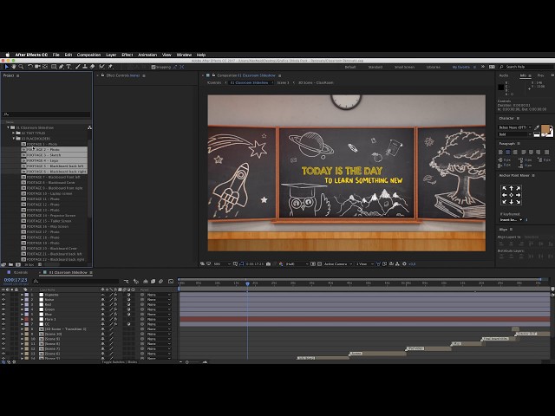
Task: Click center text alignment in Paragraph panel
Action: [x=507, y=153]
